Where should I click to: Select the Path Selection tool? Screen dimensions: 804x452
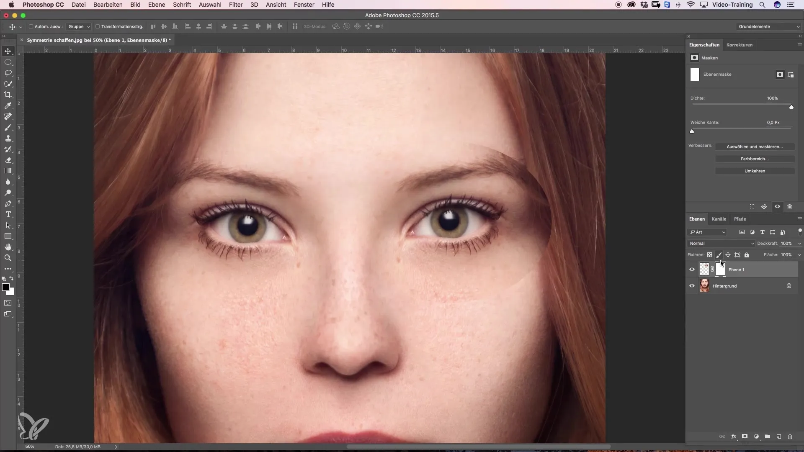pyautogui.click(x=8, y=225)
